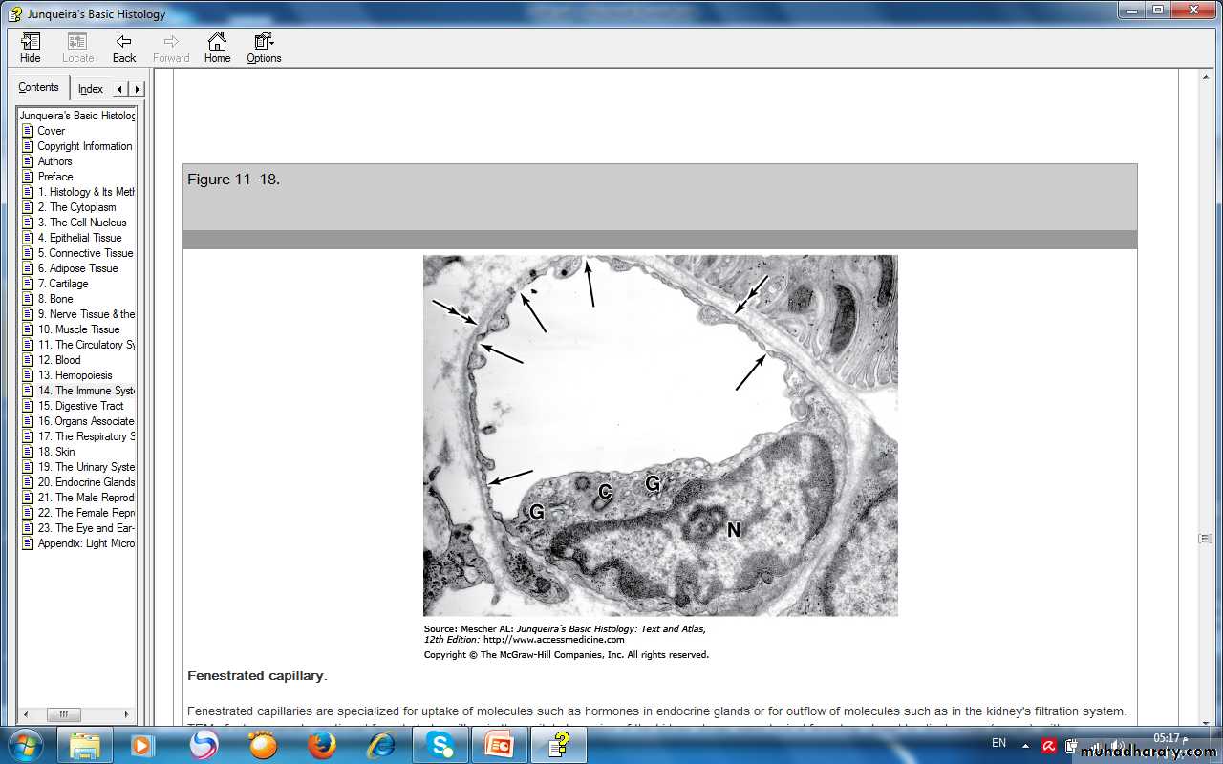The height and width of the screenshot is (764, 1223).
Task: Click the Windows Start button
Action: pyautogui.click(x=25, y=745)
